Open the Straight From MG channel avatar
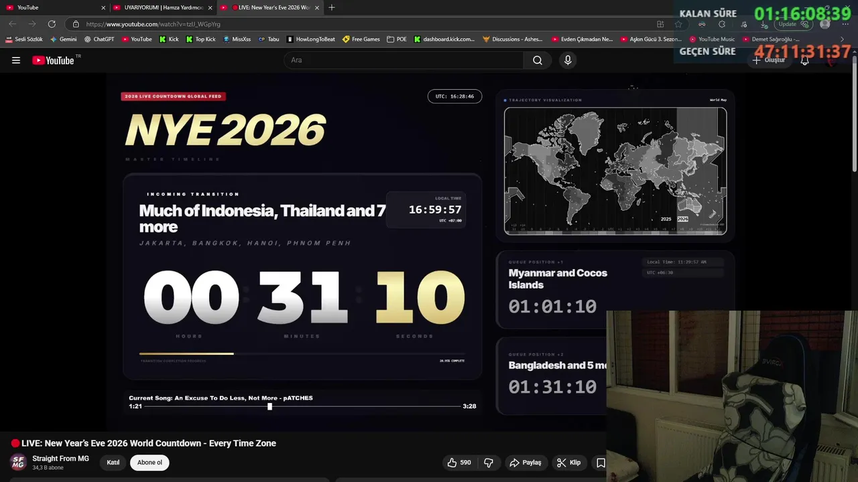Screen dimensions: 858x482 [18, 462]
